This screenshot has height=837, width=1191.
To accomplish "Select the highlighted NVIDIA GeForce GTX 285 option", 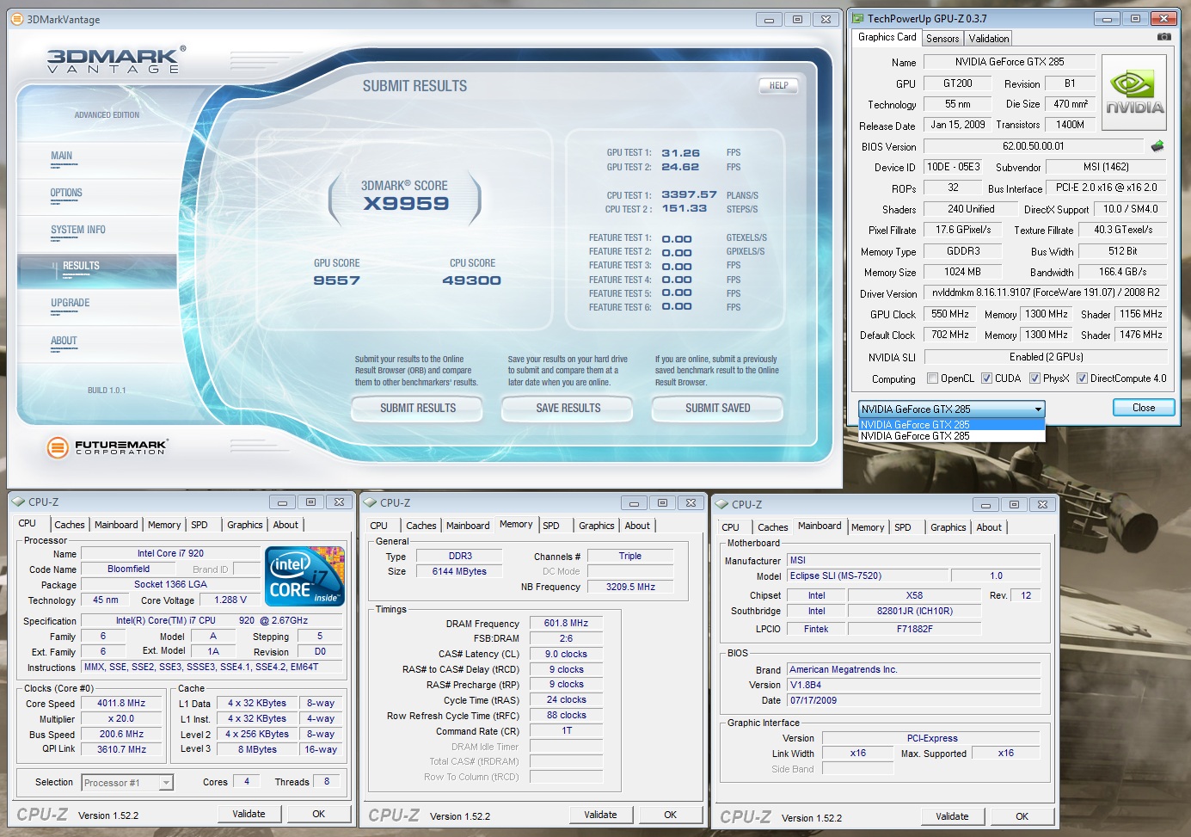I will coord(951,424).
